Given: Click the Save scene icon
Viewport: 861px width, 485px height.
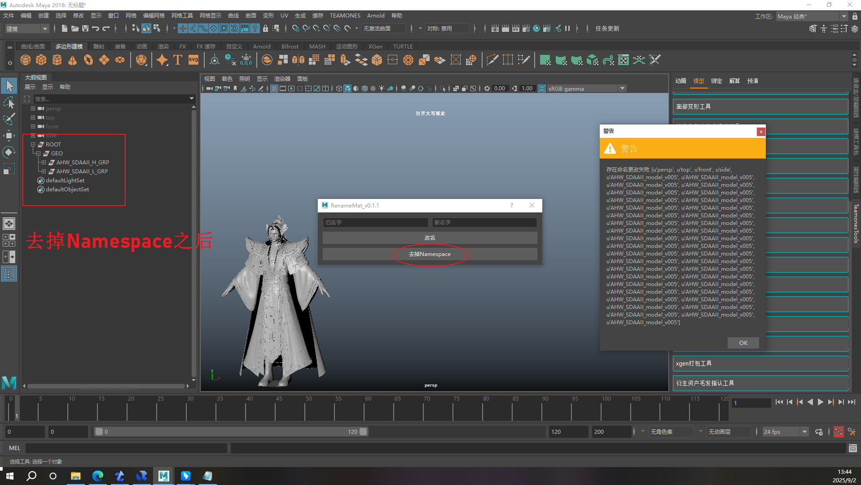Looking at the screenshot, I should [85, 29].
